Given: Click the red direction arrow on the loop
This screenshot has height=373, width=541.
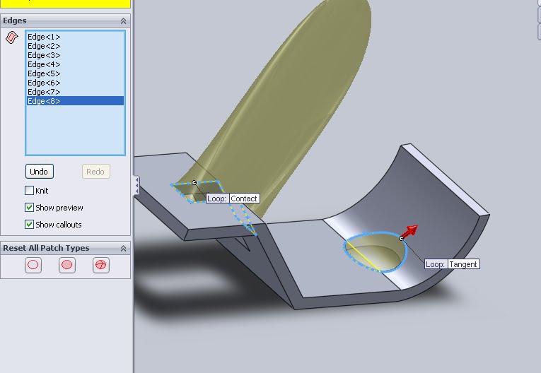Looking at the screenshot, I should (410, 231).
